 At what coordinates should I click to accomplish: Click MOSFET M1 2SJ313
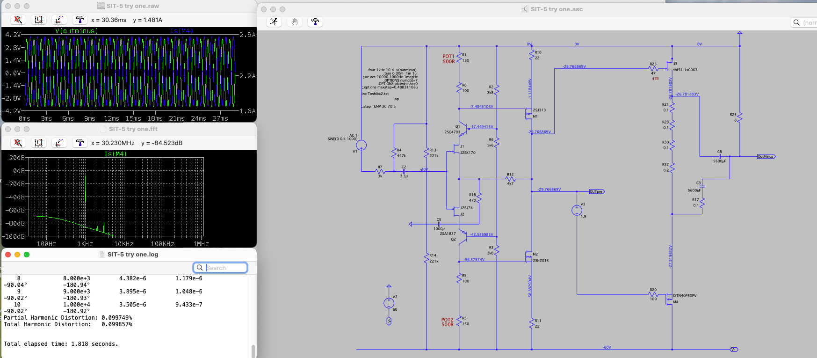529,113
